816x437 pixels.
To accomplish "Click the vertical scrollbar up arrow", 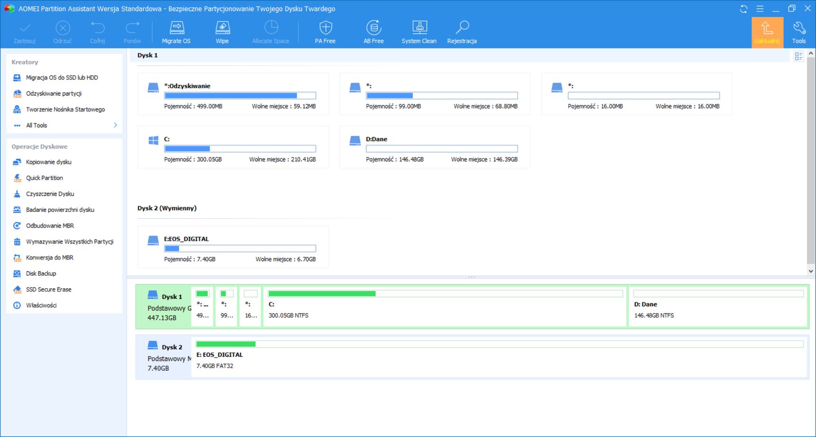I will (x=811, y=54).
